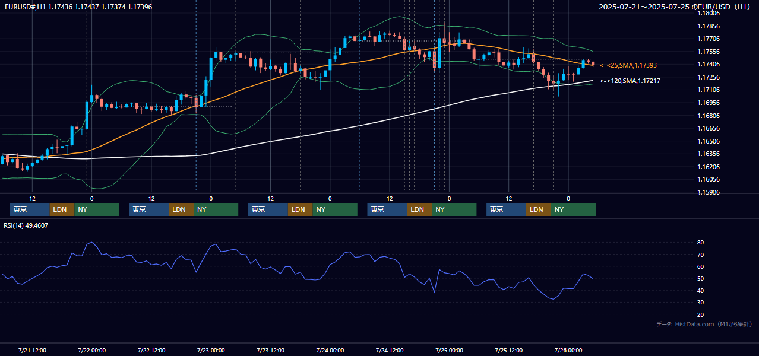The image size is (759, 356).
Task: Click the 7/26 00:00 date label
Action: coord(568,350)
